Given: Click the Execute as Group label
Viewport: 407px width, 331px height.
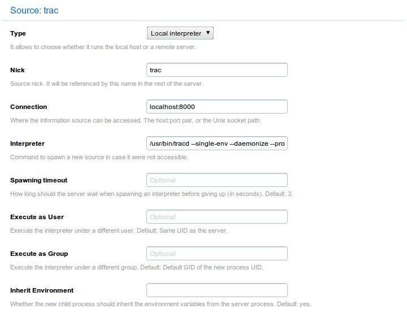Looking at the screenshot, I should [39, 254].
